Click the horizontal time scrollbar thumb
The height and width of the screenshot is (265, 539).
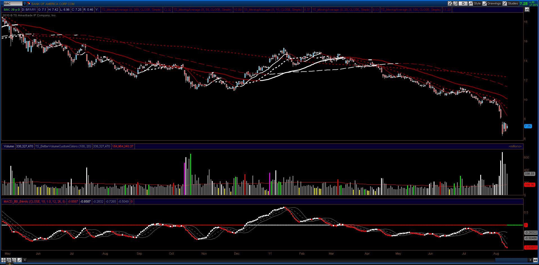[x=511, y=260]
